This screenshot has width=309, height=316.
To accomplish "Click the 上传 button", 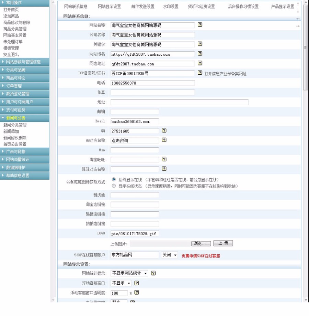I will [x=223, y=243].
